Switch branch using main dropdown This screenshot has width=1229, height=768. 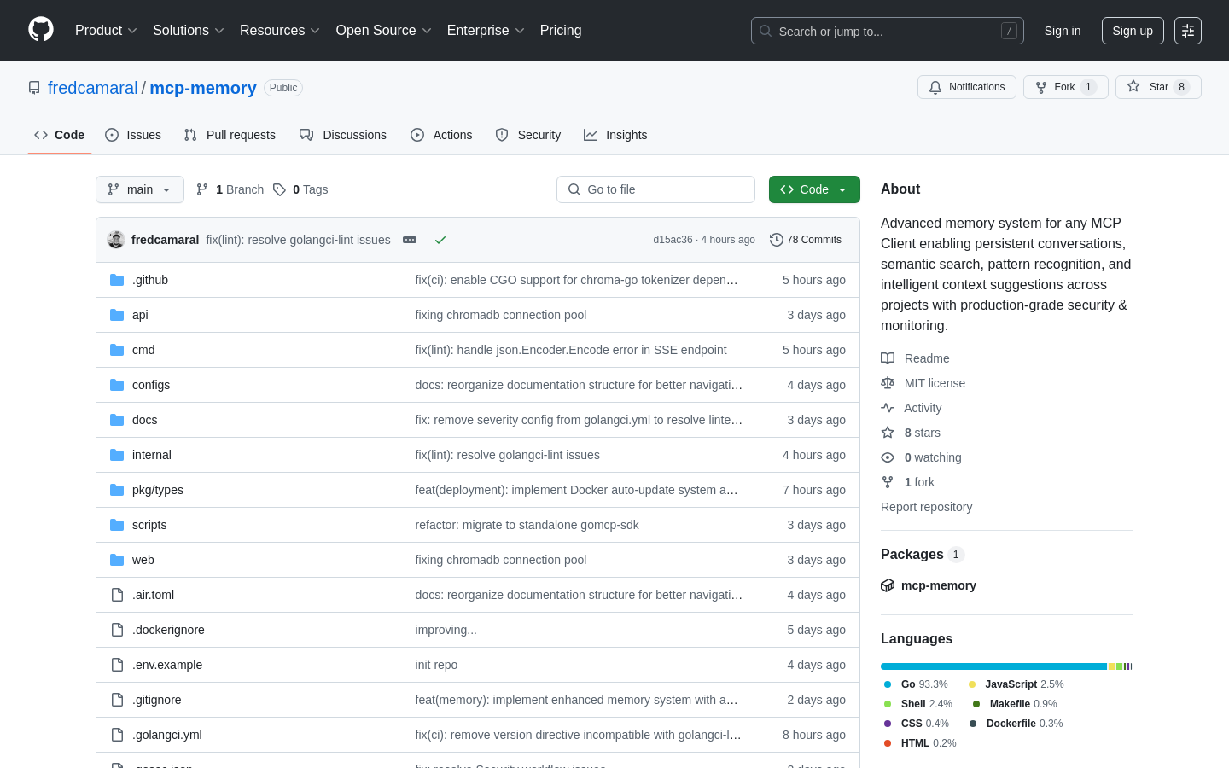click(x=140, y=189)
